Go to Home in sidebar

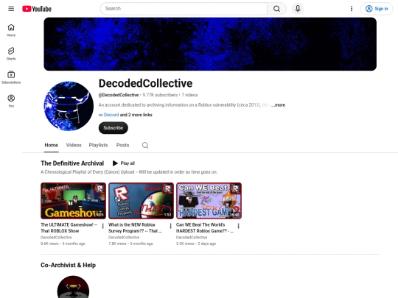tap(11, 30)
